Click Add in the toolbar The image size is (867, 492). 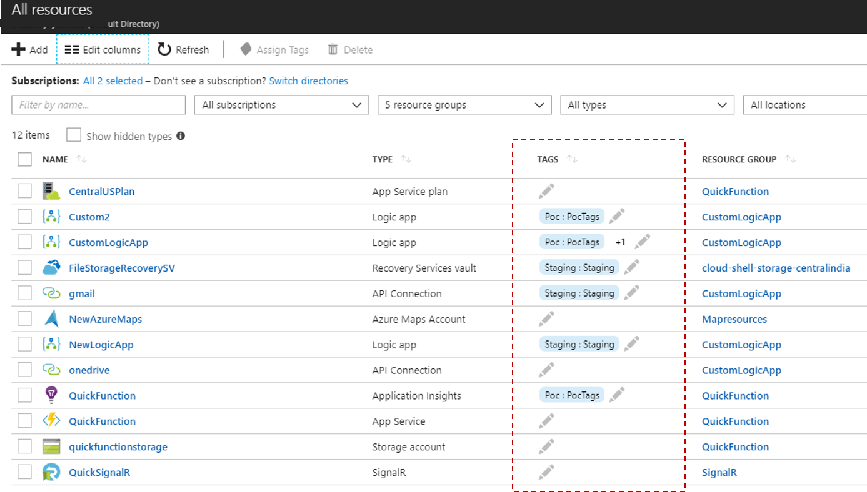click(x=29, y=49)
